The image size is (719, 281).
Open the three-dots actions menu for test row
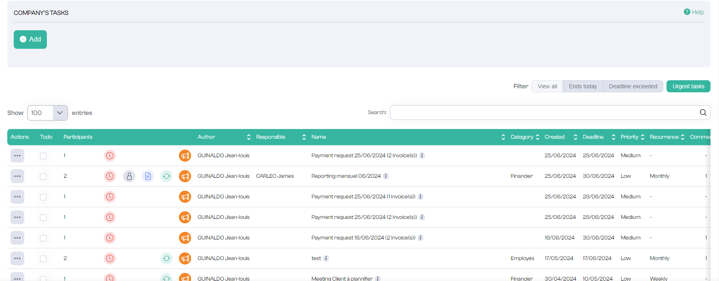coord(17,258)
